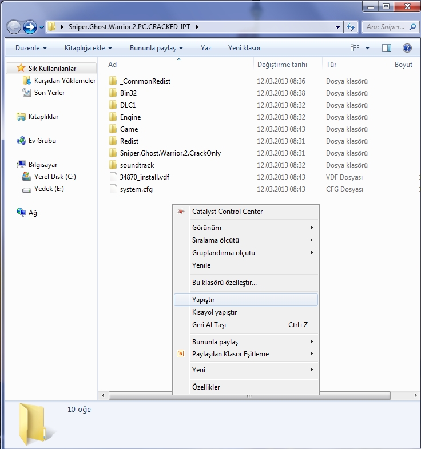Select system.cfg file icon
The height and width of the screenshot is (449, 421).
point(113,189)
